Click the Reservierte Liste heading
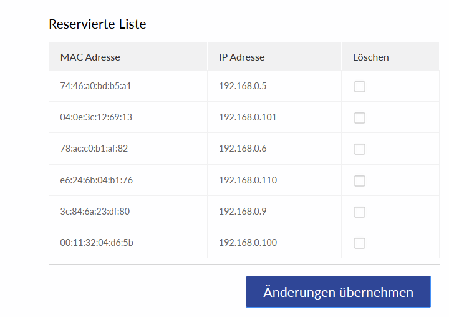The height and width of the screenshot is (317, 449). [97, 24]
